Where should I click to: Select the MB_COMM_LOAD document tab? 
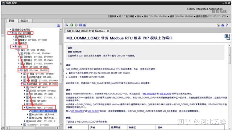coord(86,31)
